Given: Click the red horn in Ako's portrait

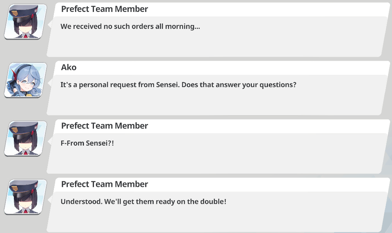Looking at the screenshot, I should point(13,74).
